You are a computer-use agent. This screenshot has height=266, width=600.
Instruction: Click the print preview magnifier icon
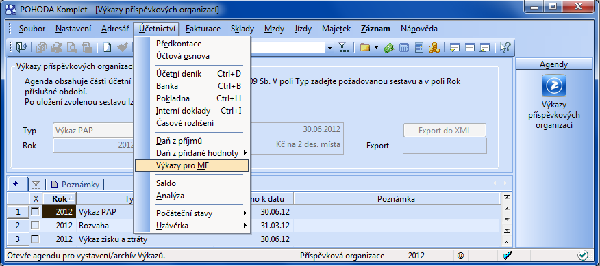72,47
